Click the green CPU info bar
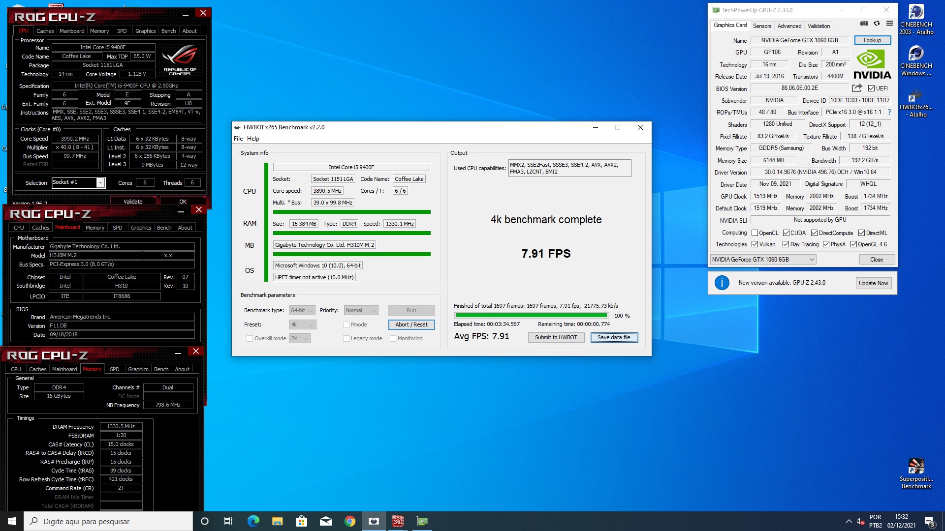Viewport: 945px width, 531px height. click(351, 212)
